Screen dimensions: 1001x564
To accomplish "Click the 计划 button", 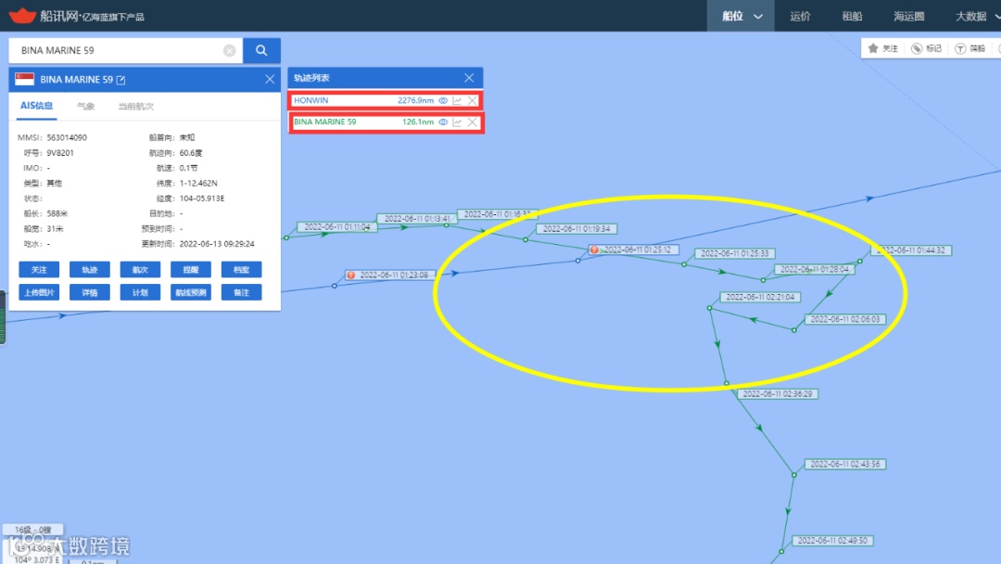I will [140, 292].
